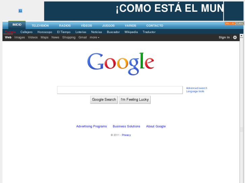Image resolution: width=245 pixels, height=183 pixels.
Task: Open Images in the Google bar
Action: [x=20, y=37]
